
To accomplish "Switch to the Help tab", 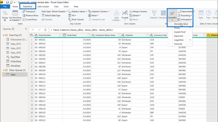I will point(76,7).
